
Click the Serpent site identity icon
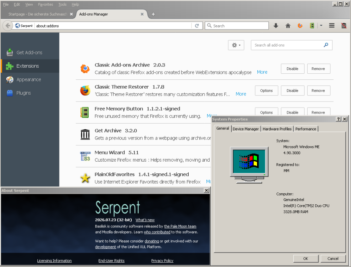[x=17, y=26]
